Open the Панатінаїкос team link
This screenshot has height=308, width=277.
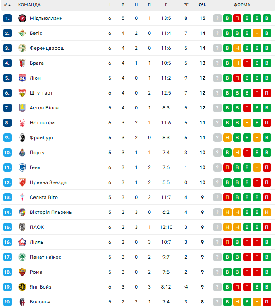click(45, 257)
